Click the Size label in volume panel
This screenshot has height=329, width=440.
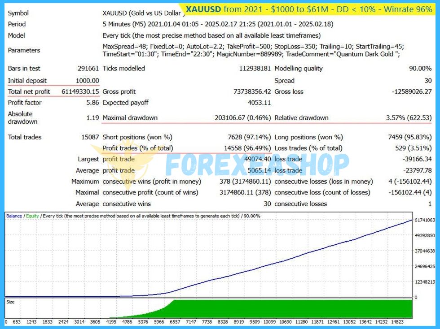10,302
